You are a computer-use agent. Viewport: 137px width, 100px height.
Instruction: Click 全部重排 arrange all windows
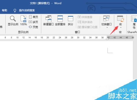(60, 21)
